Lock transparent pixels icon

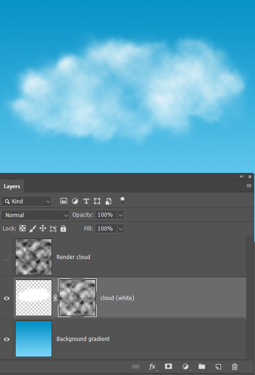23,228
